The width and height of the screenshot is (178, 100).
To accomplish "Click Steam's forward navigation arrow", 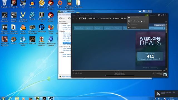I will tap(76, 19).
